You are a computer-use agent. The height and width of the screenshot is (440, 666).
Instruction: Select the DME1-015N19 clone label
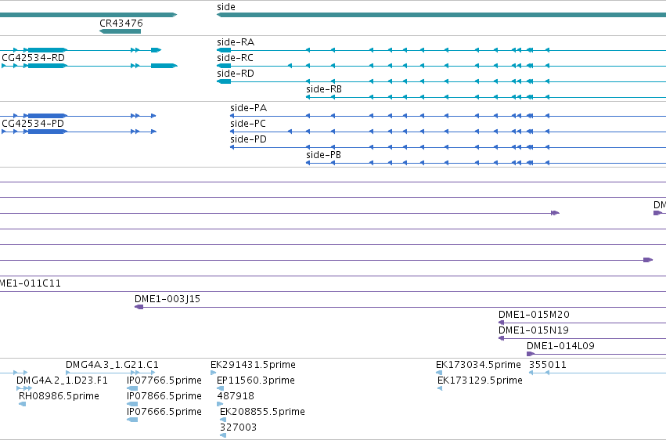534,330
